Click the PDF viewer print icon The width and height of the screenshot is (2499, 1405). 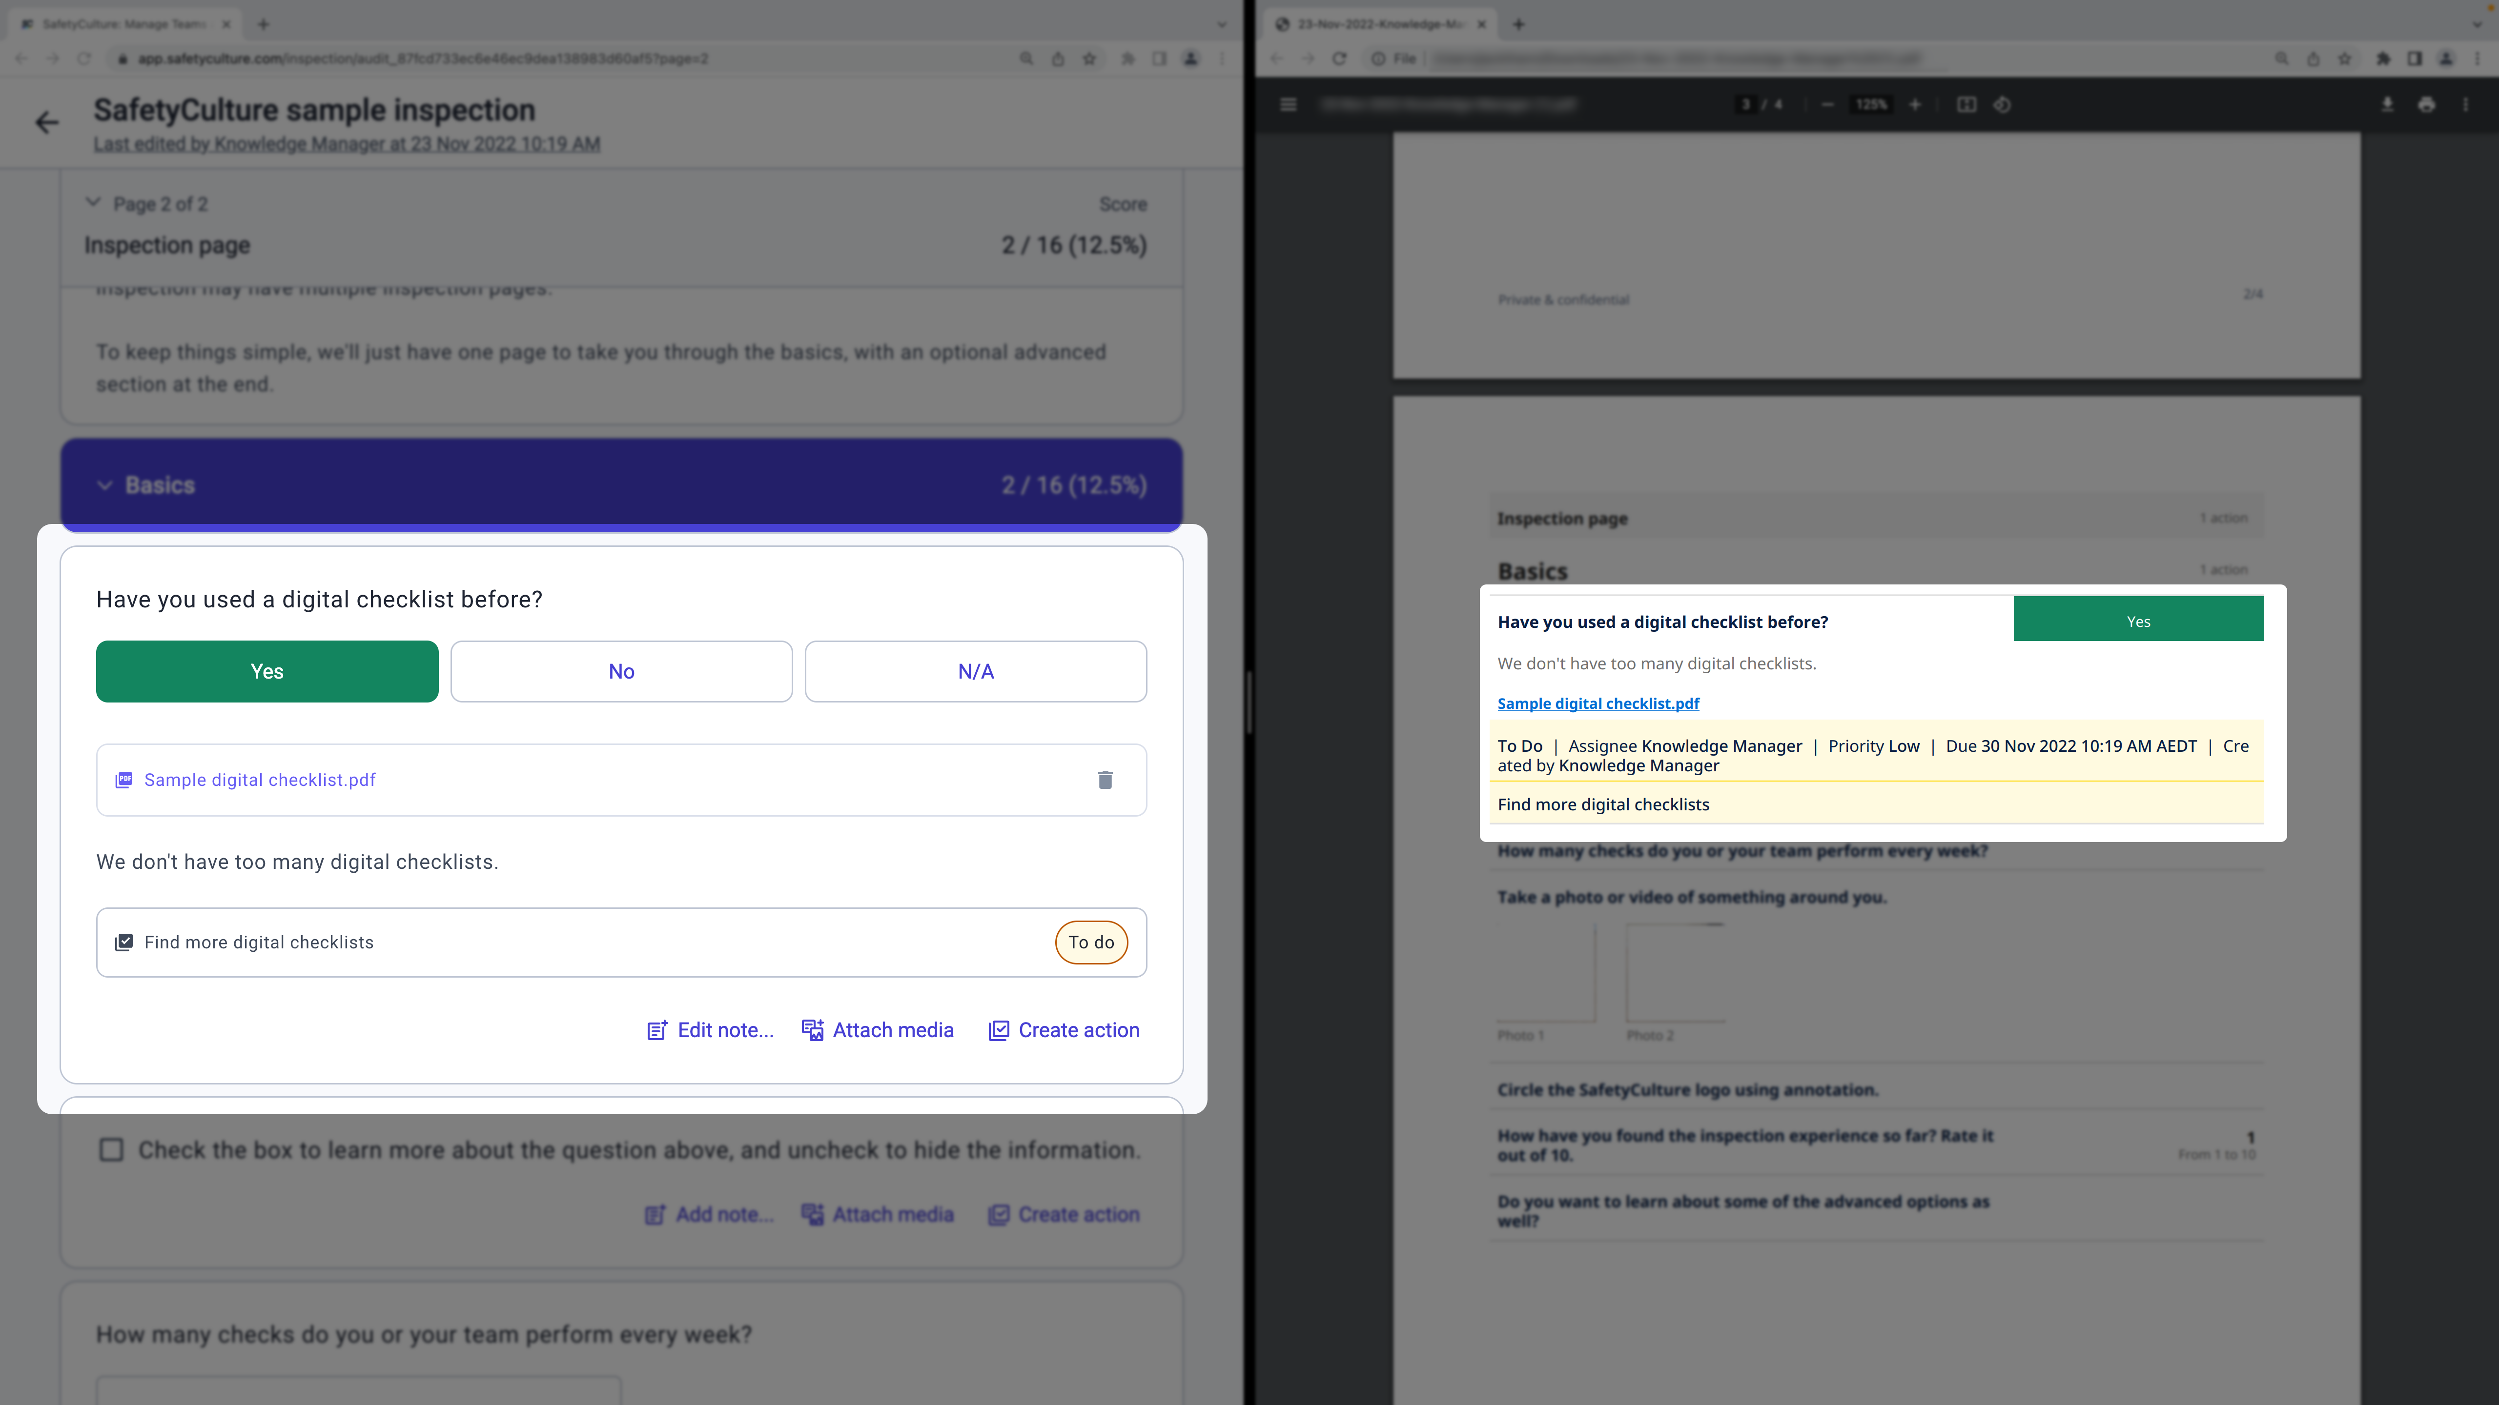2426,105
